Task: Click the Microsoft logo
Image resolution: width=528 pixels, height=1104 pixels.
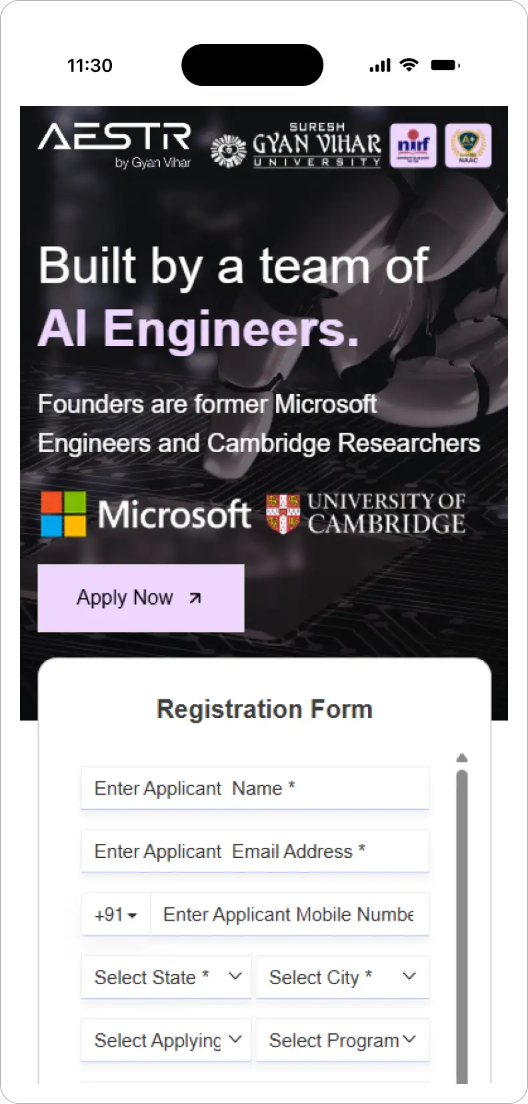Action: click(x=145, y=515)
